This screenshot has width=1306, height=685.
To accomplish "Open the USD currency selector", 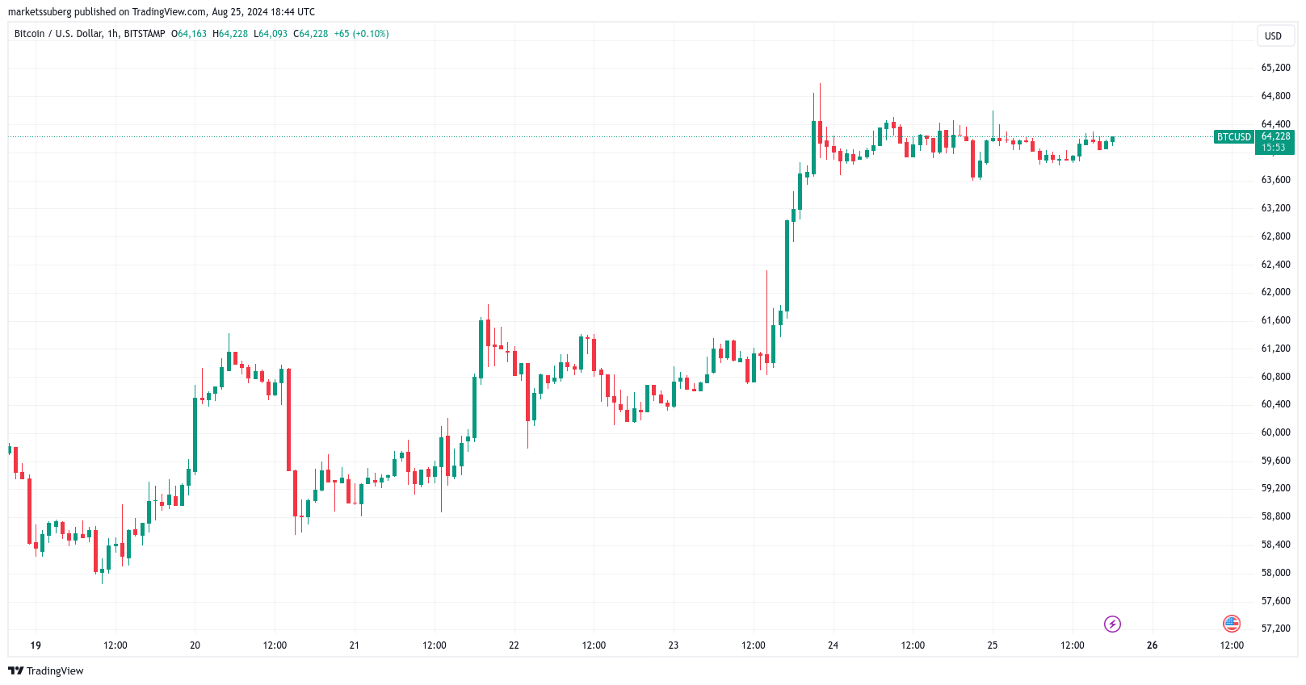I will pyautogui.click(x=1274, y=36).
